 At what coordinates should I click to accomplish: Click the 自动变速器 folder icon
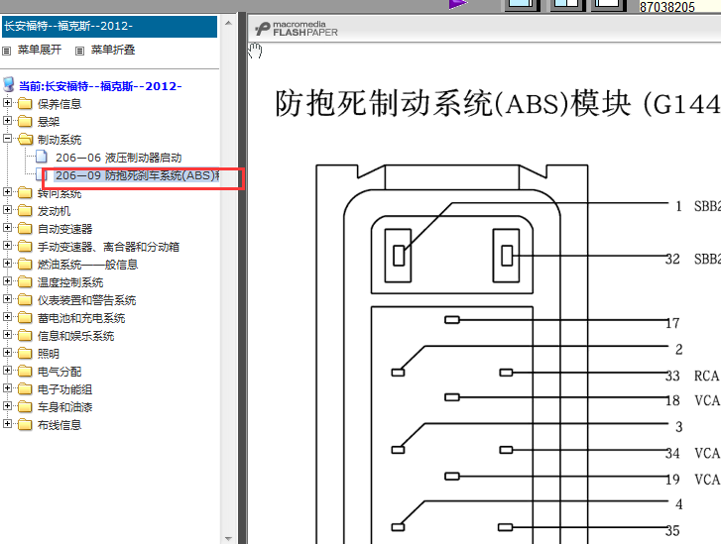(x=25, y=228)
